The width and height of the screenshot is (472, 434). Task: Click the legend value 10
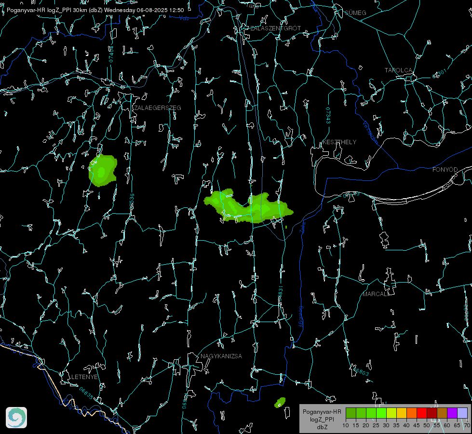point(346,425)
